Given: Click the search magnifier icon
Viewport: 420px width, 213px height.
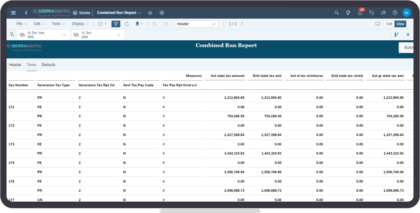Looking at the screenshot, I should pyautogui.click(x=336, y=13).
